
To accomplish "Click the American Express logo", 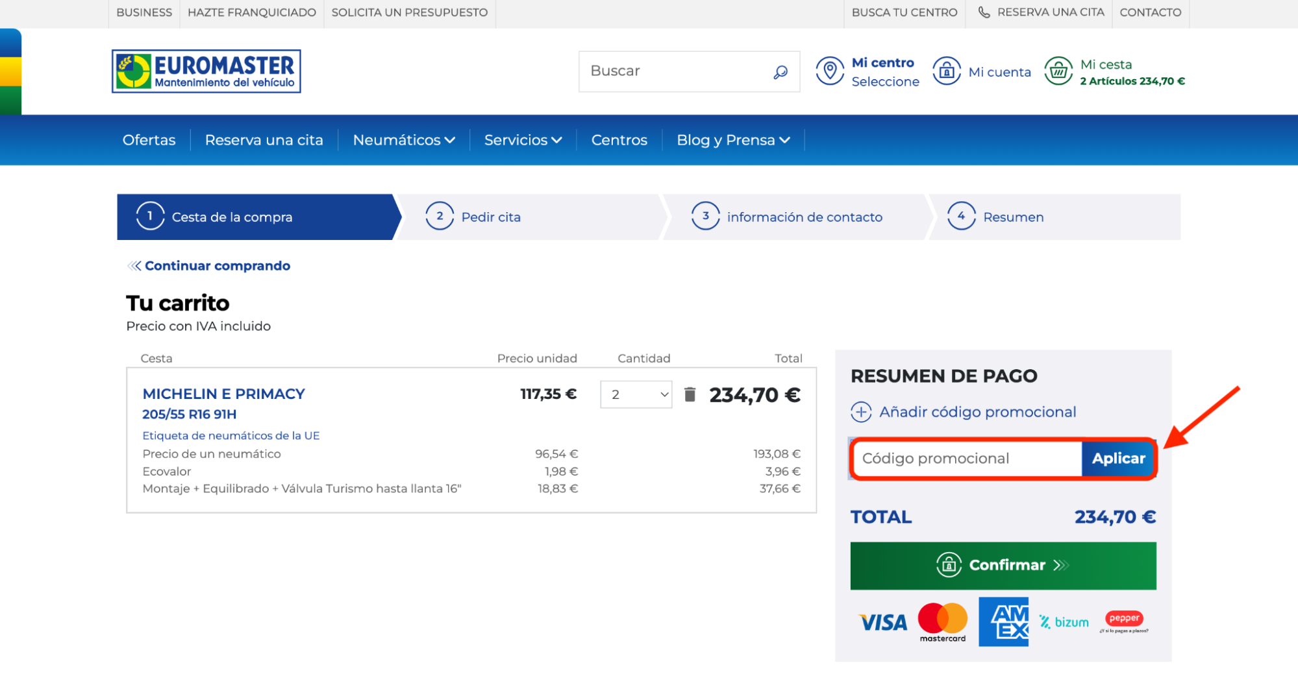I will click(x=1004, y=621).
